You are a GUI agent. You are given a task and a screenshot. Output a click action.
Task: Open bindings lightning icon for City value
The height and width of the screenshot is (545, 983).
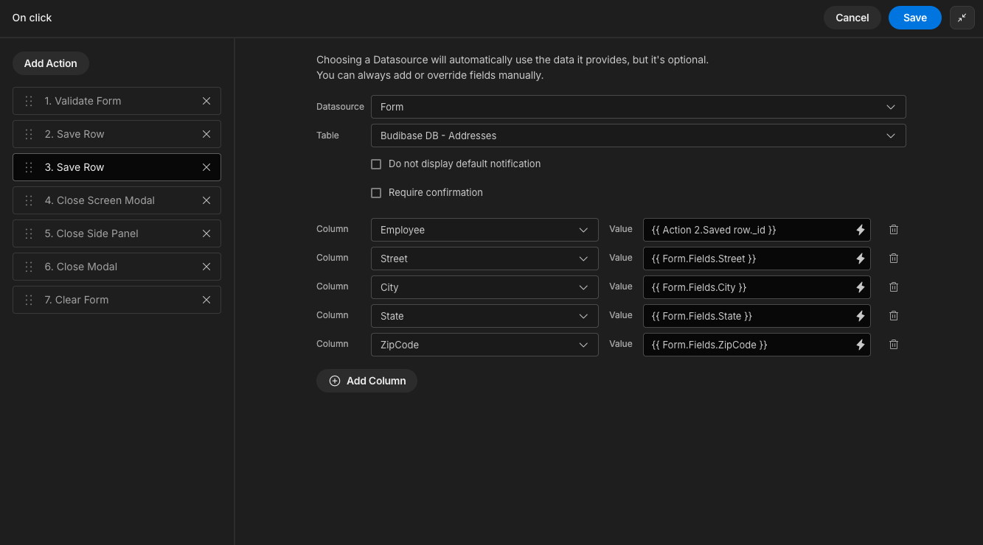(x=860, y=287)
